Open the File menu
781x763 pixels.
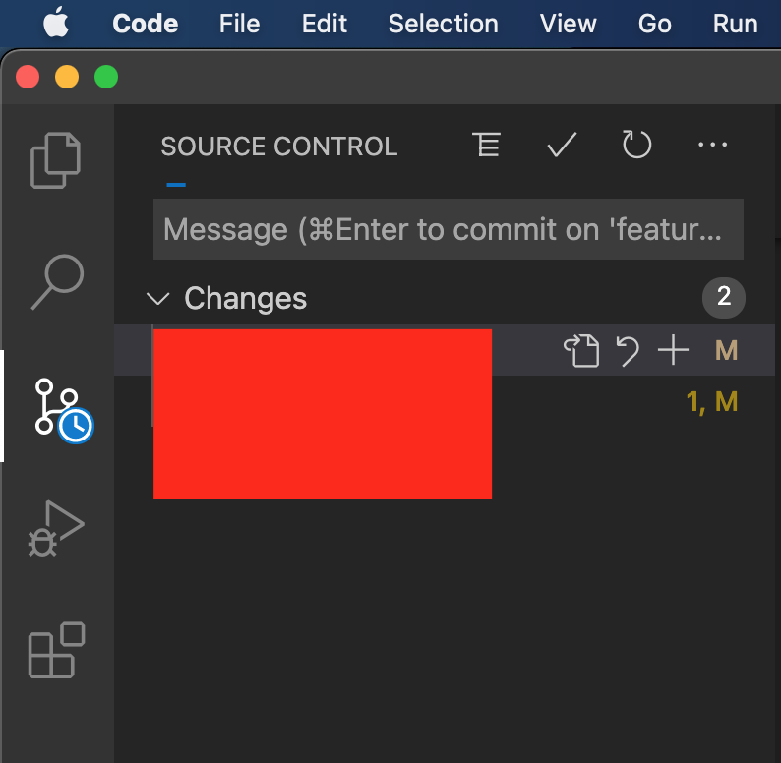coord(240,24)
